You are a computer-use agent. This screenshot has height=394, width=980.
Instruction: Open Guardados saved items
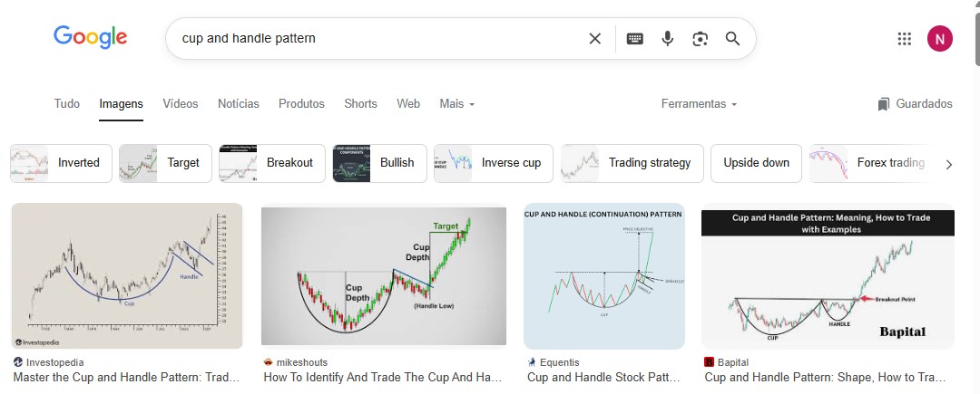[x=915, y=104]
